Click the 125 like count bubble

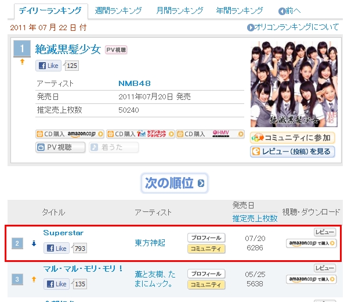click(71, 66)
